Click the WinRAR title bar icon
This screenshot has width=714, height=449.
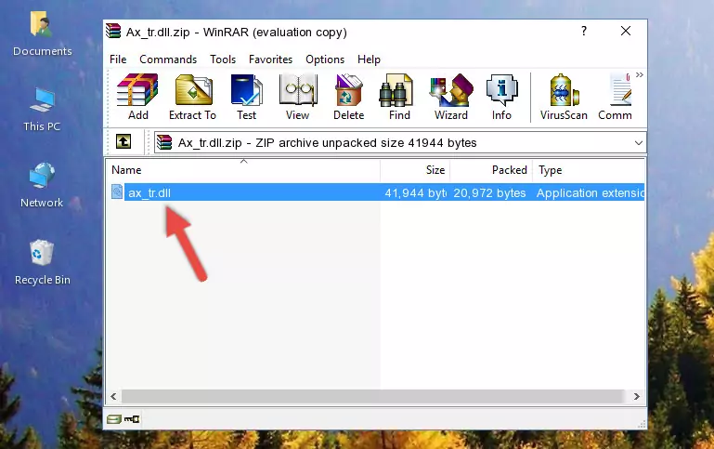(113, 32)
